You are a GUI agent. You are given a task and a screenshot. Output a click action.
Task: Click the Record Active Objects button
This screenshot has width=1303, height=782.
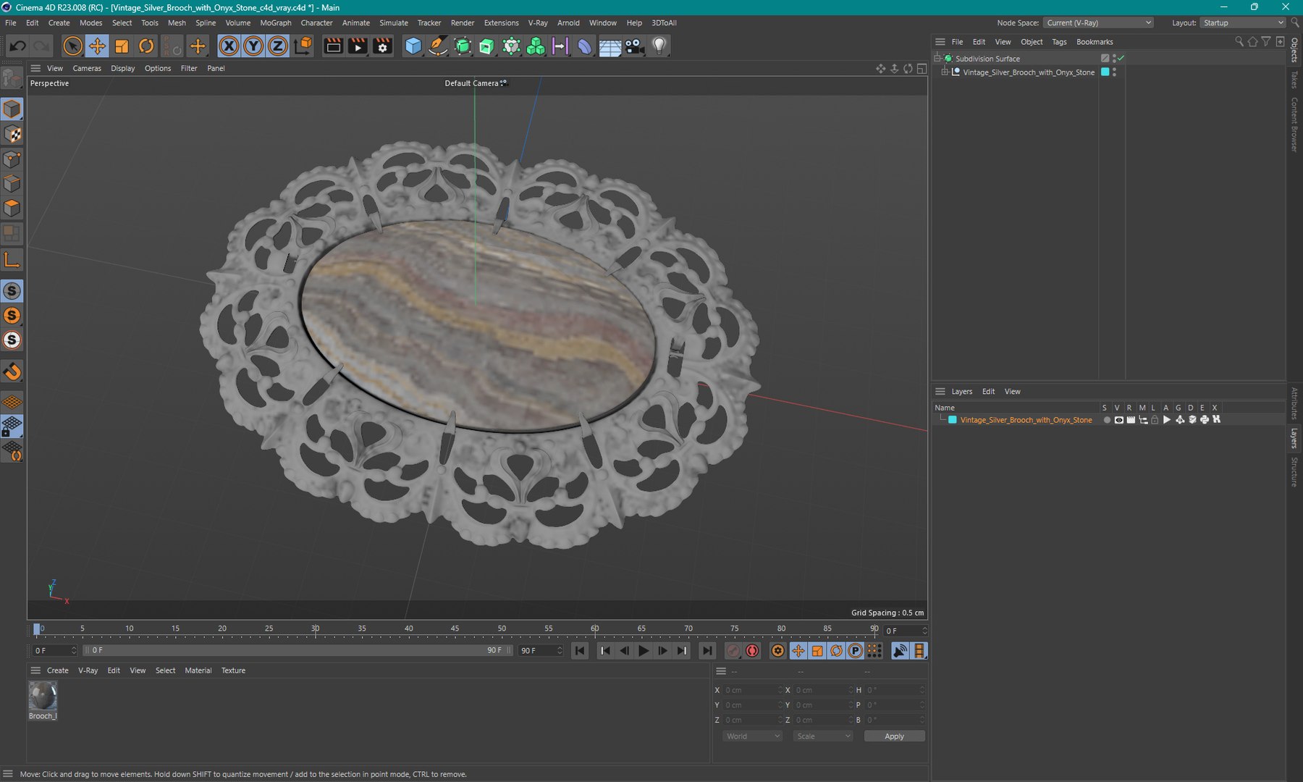(733, 651)
